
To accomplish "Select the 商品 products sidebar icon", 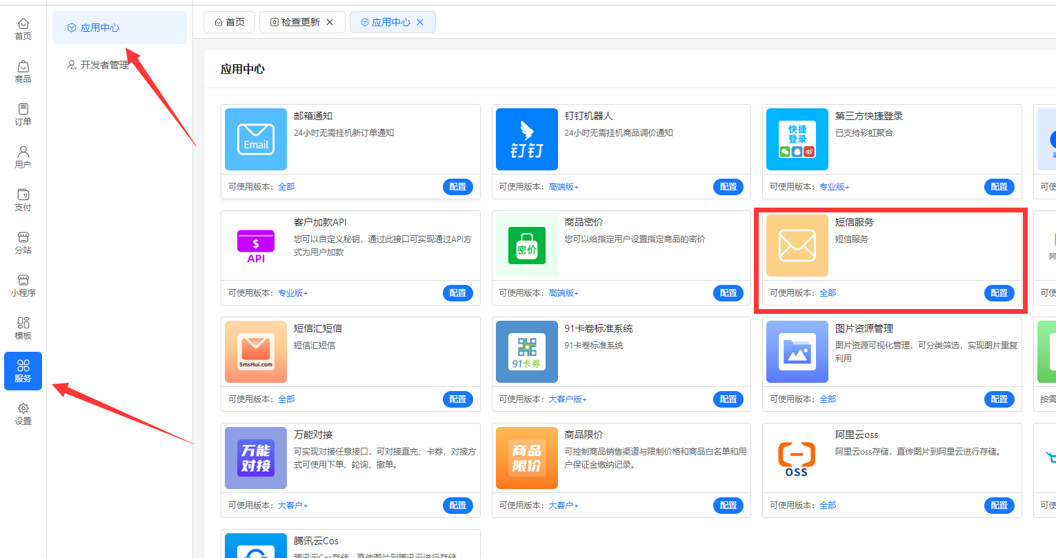I will point(23,72).
